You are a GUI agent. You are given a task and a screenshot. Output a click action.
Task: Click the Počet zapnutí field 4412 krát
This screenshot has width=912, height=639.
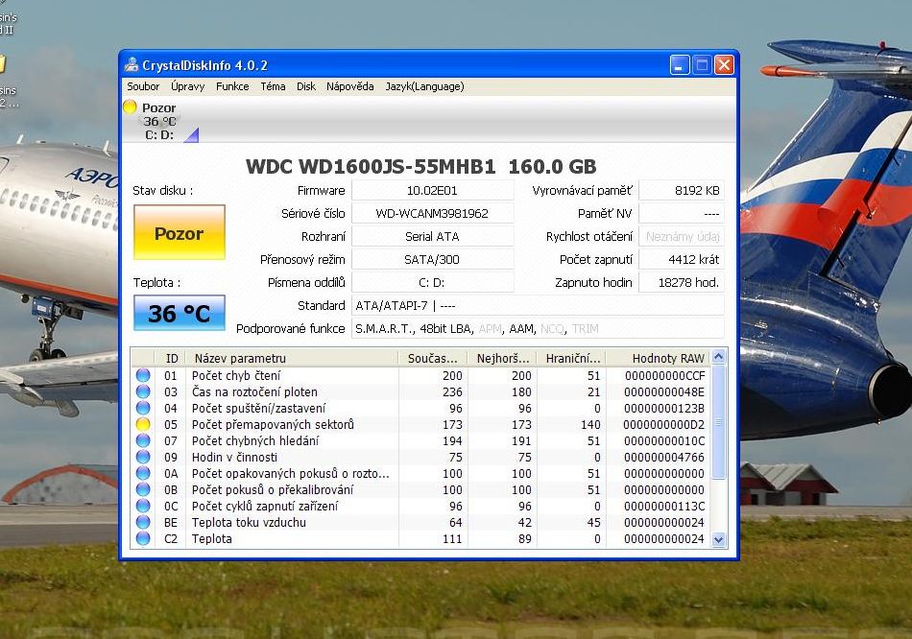682,259
